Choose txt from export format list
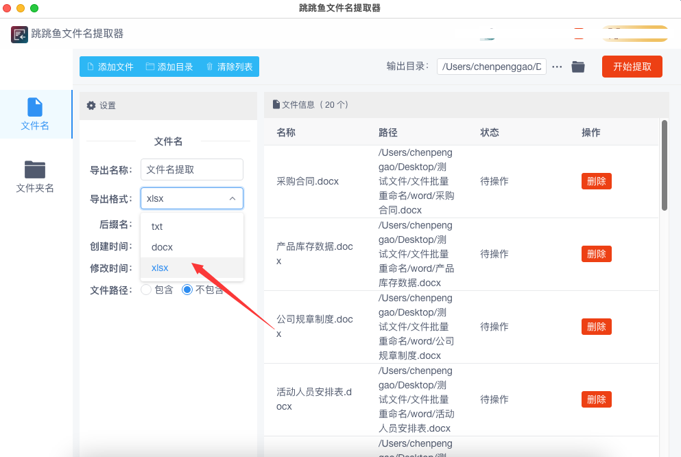The image size is (681, 457). click(157, 226)
